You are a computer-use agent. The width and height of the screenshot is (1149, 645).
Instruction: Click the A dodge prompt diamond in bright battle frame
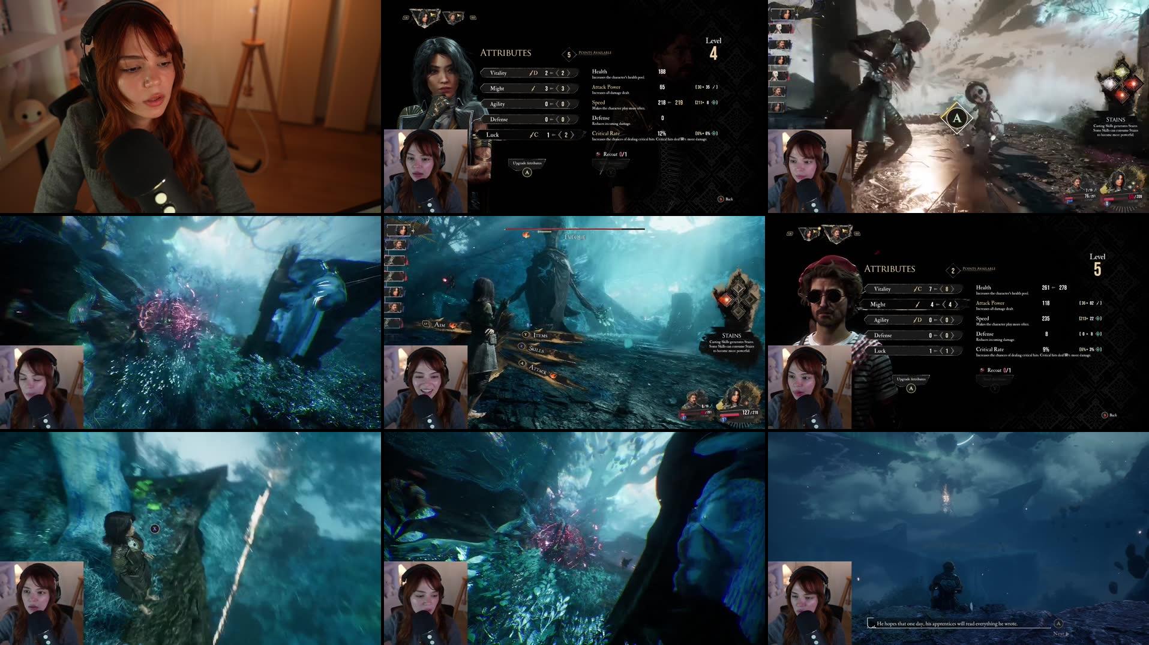tap(957, 118)
